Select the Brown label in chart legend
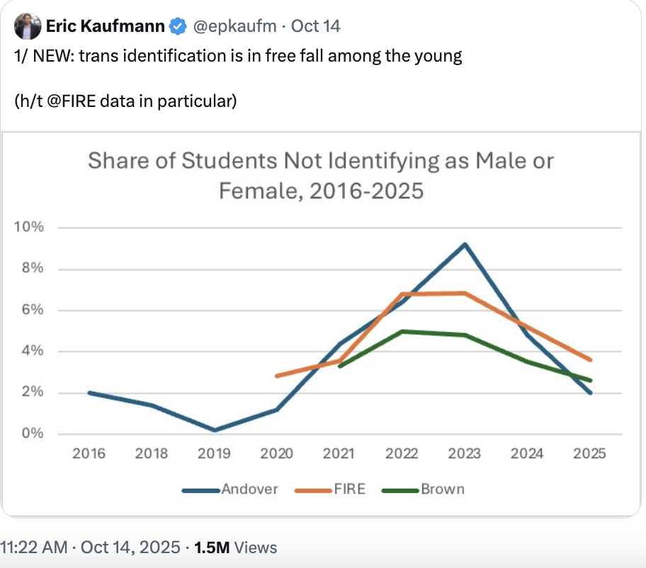The width and height of the screenshot is (646, 568). 443,489
